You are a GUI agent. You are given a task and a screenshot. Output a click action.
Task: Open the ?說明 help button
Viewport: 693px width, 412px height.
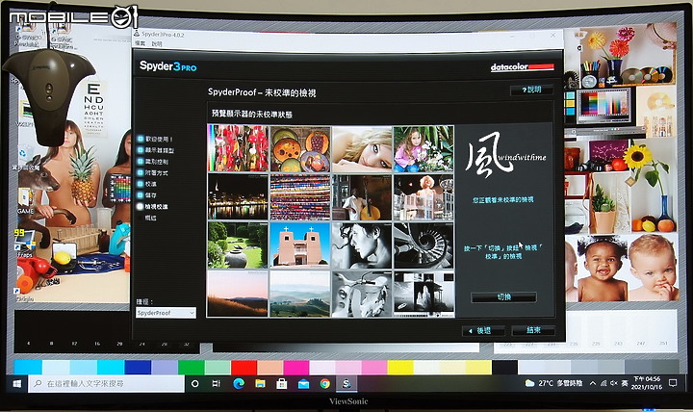point(531,90)
